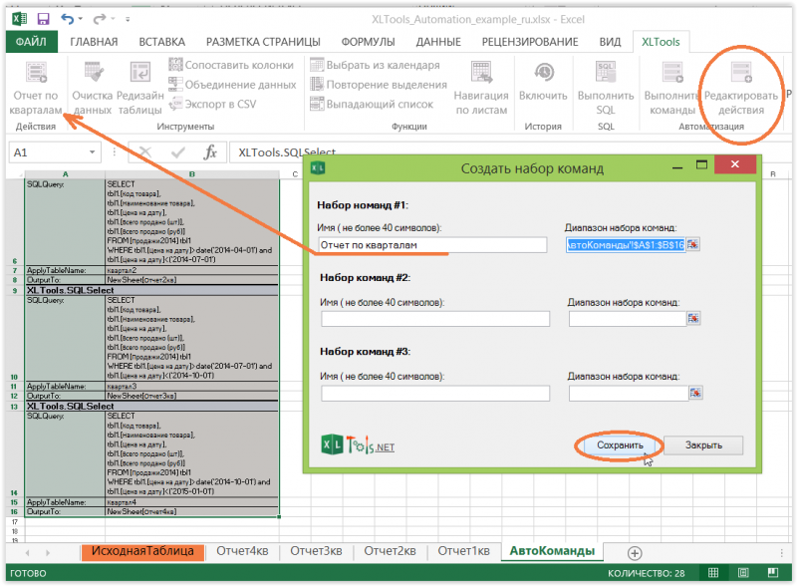Click the range picker beside Диапазон набора команд
797x586 pixels.
694,242
